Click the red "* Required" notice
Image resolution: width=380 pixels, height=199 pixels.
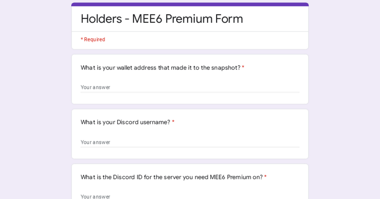(93, 39)
